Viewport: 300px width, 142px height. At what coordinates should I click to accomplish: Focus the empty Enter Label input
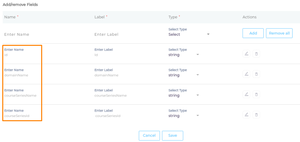coord(128,34)
